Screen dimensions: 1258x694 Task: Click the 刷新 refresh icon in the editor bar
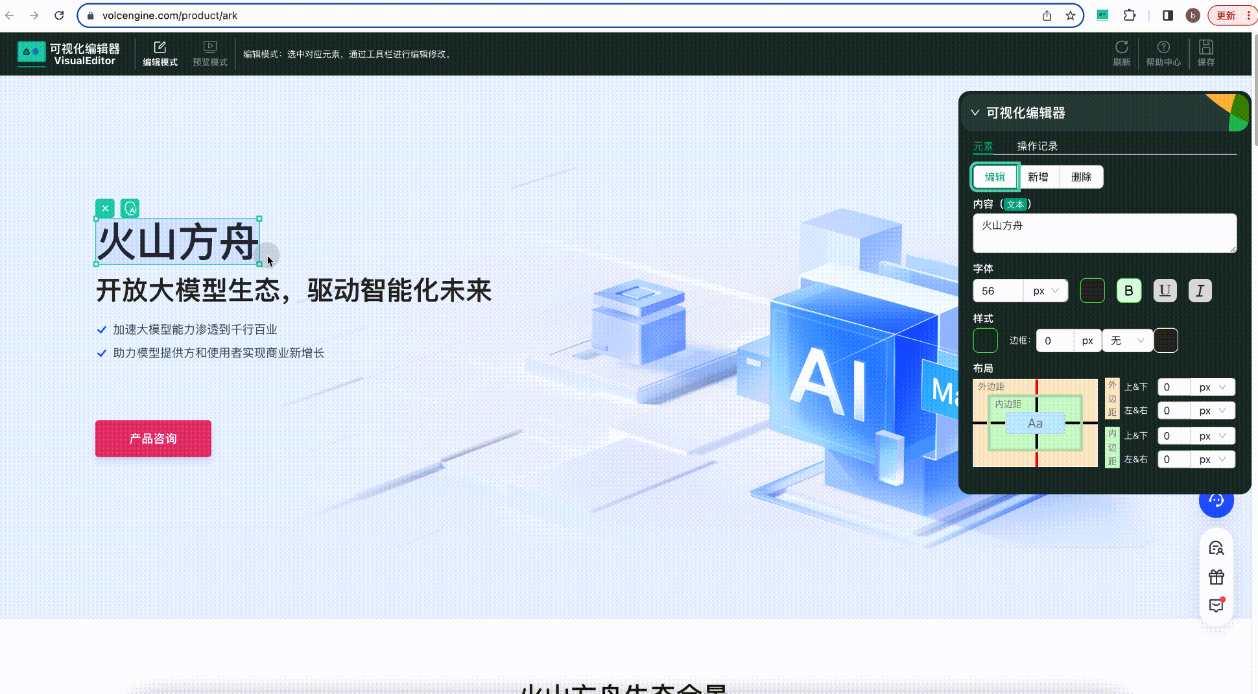1122,54
